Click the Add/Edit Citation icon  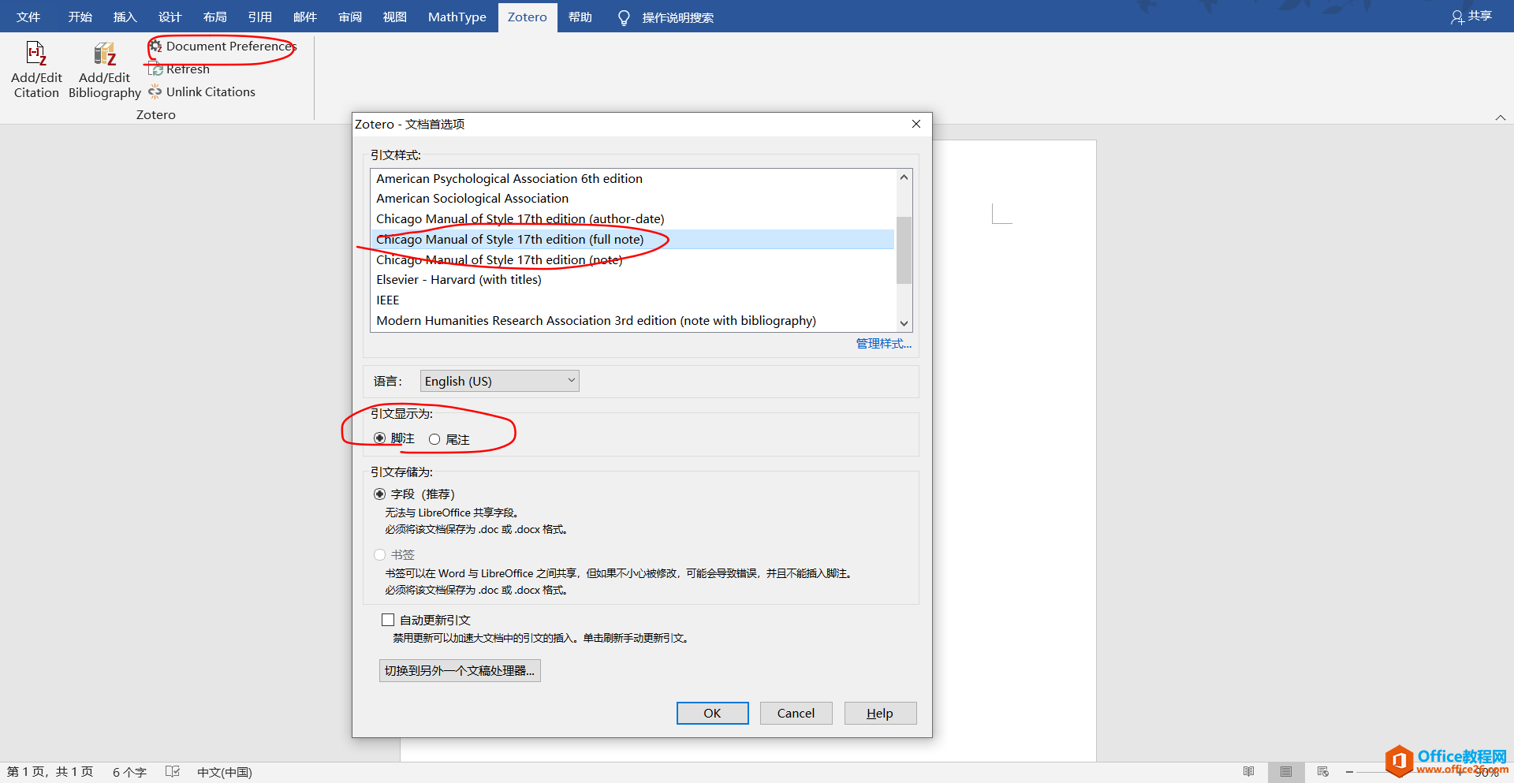click(36, 54)
